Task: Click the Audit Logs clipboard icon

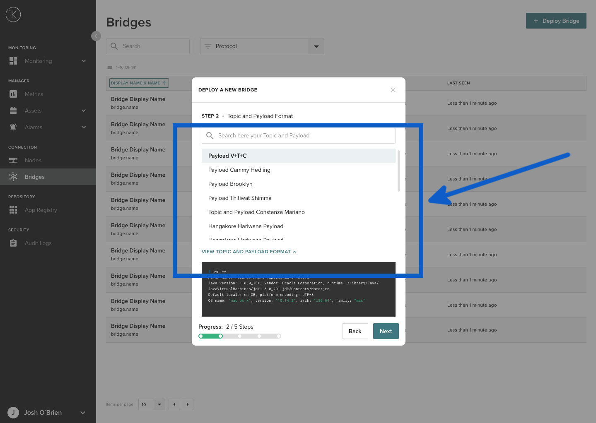Action: [x=13, y=243]
